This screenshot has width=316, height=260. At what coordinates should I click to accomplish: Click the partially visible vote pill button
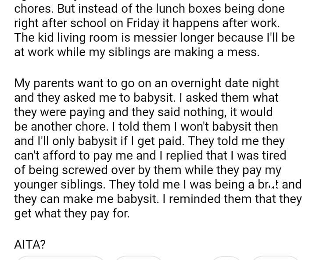point(61,258)
